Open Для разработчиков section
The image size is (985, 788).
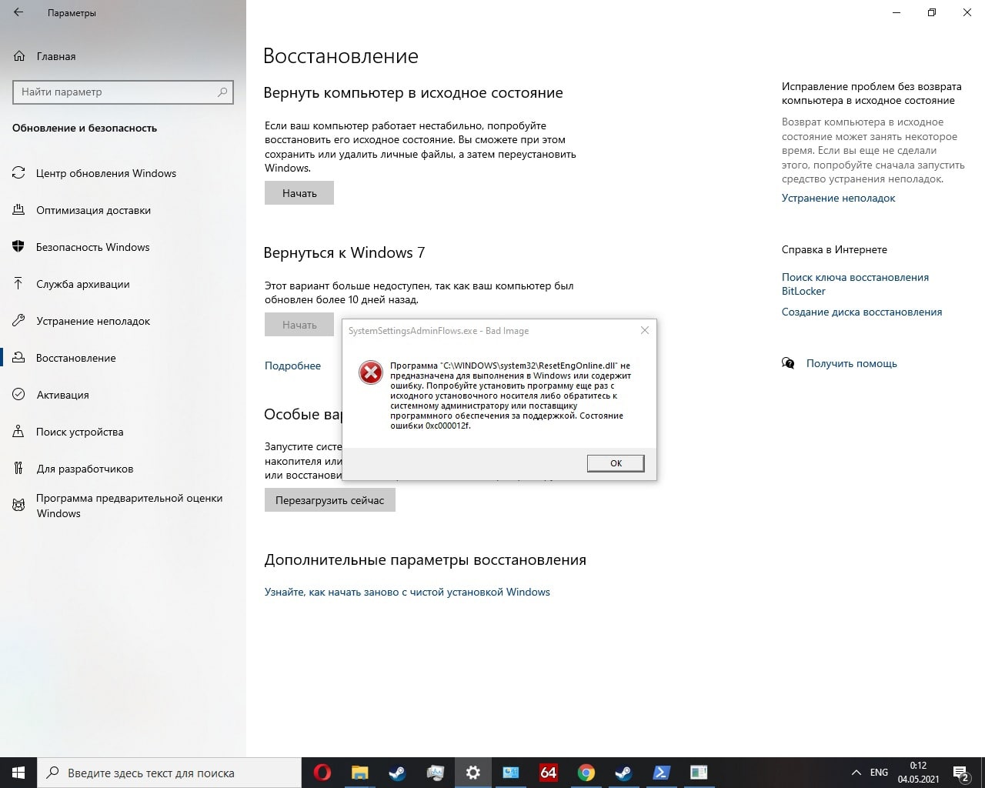tap(85, 469)
